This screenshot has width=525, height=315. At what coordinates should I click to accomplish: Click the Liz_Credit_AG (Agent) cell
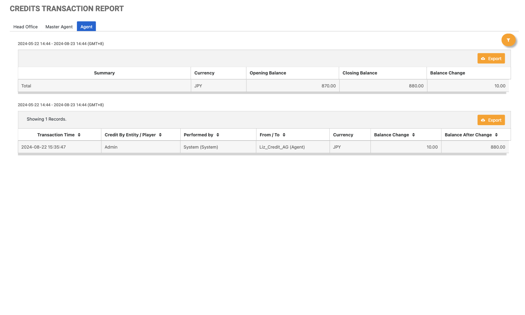pos(282,147)
